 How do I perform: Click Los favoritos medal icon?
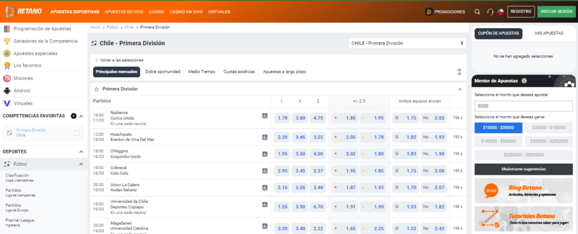7,65
